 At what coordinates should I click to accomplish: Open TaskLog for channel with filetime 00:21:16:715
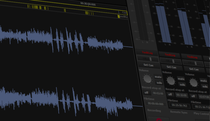(x=192, y=57)
